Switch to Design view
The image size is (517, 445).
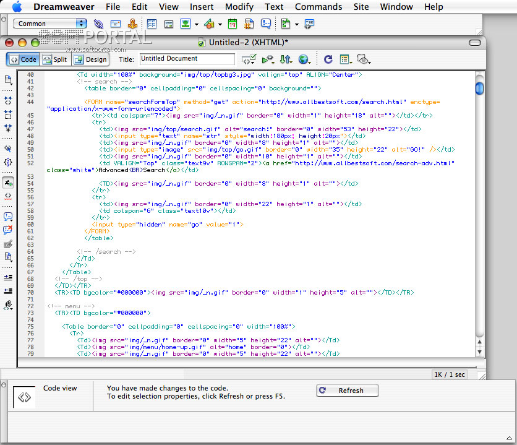coord(90,59)
